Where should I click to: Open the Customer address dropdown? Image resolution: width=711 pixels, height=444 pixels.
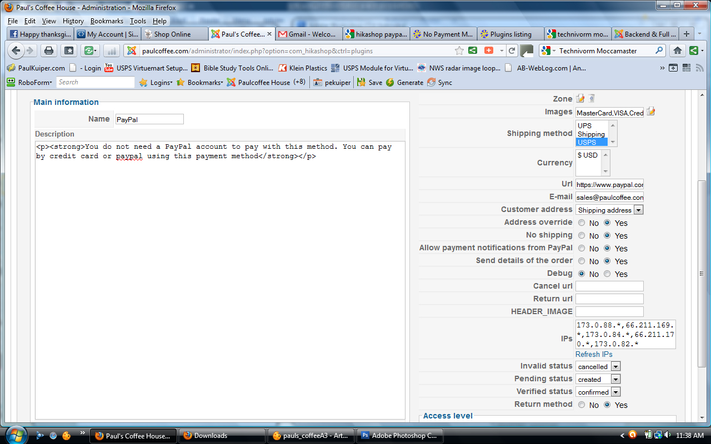(x=609, y=210)
